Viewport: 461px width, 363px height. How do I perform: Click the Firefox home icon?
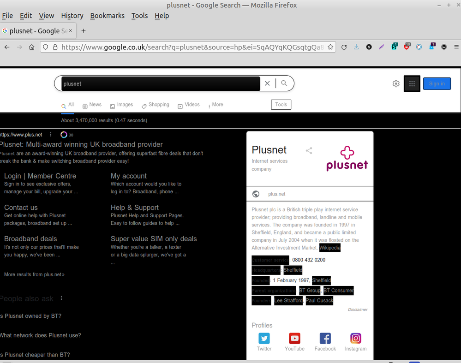[32, 47]
